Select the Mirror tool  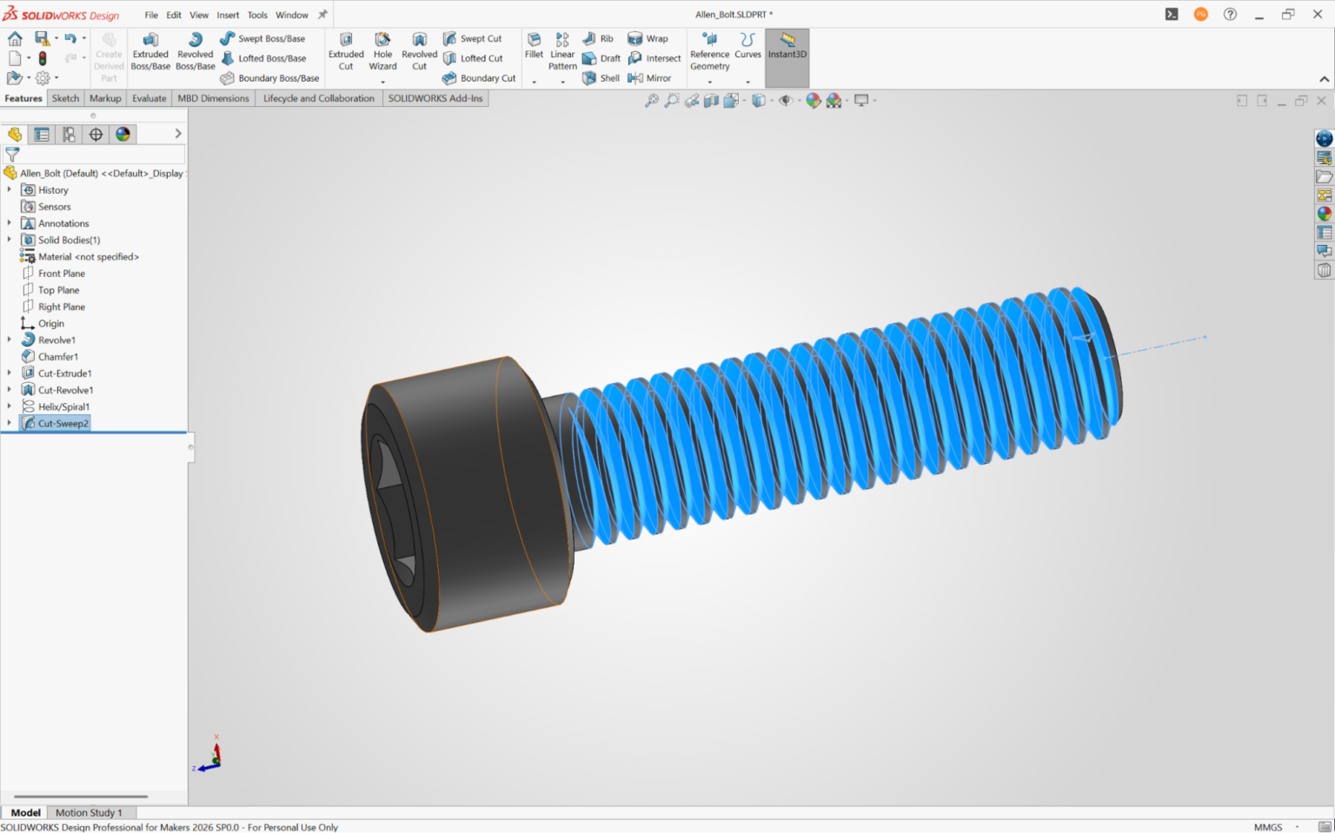649,78
